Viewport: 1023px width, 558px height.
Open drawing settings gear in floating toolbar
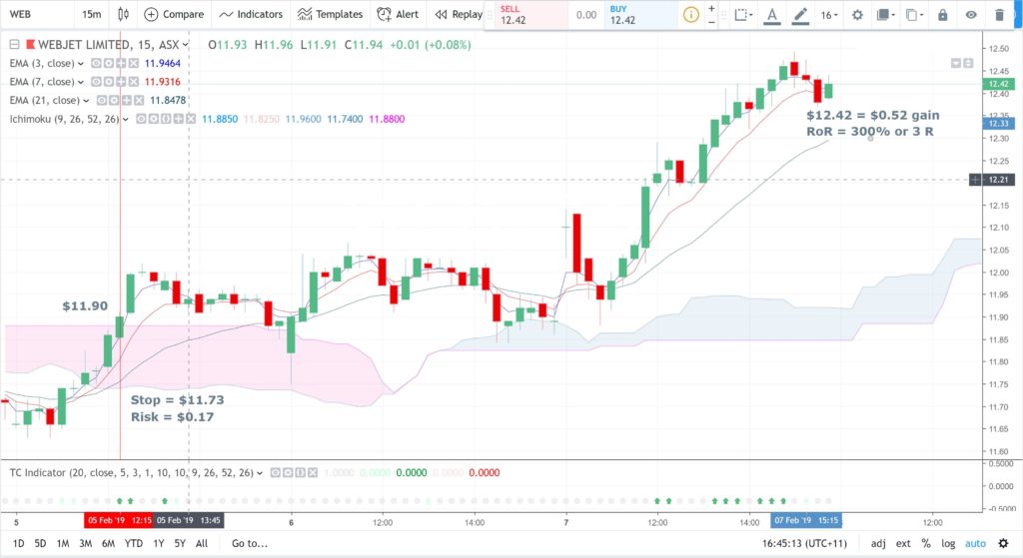coord(857,15)
